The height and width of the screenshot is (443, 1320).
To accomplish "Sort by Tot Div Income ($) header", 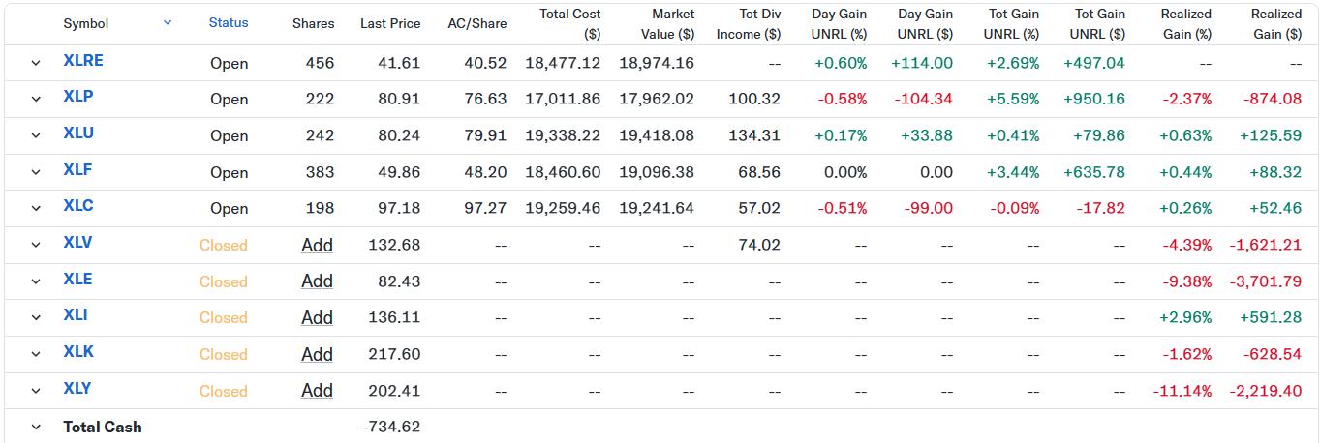I will tap(749, 23).
